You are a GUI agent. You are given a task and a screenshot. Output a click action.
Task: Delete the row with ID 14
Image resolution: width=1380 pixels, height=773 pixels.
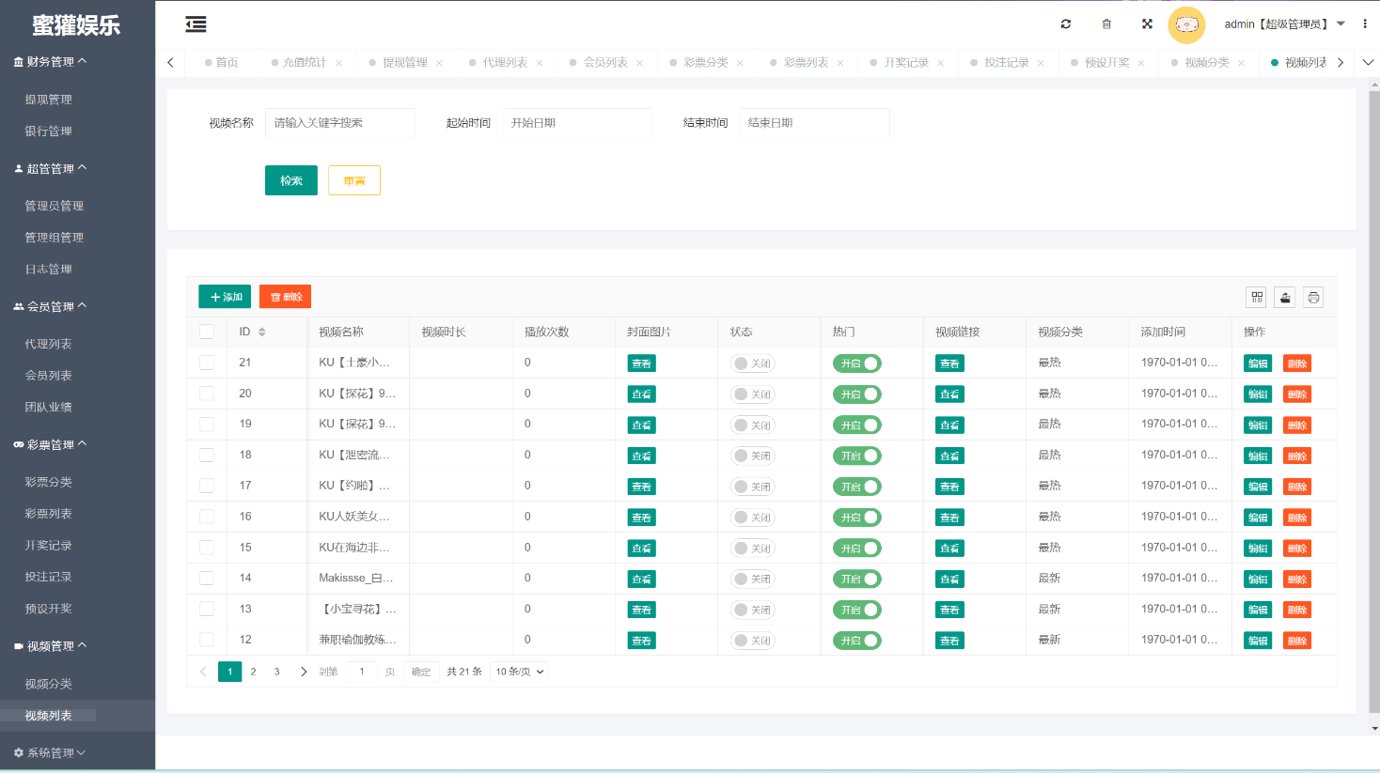pos(1297,580)
